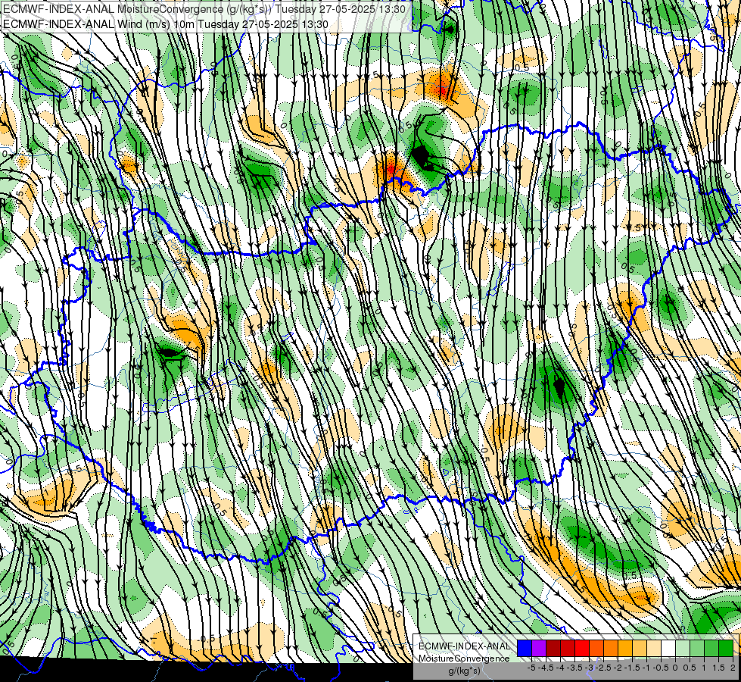Select the red-orange swatch between -3 and -2.5
Viewport: 741px width, 682px height.
[596, 648]
